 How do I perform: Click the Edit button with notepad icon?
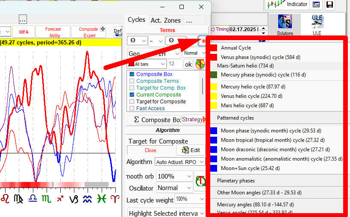pyautogui.click(x=191, y=150)
